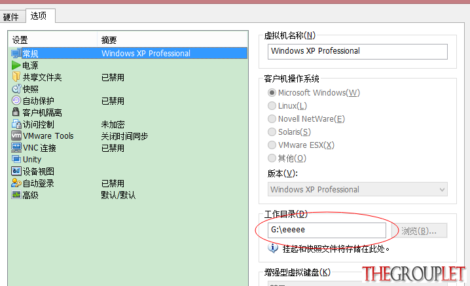The height and width of the screenshot is (286, 470).
Task: Select the 自动登录 settings row
Action: 129,183
